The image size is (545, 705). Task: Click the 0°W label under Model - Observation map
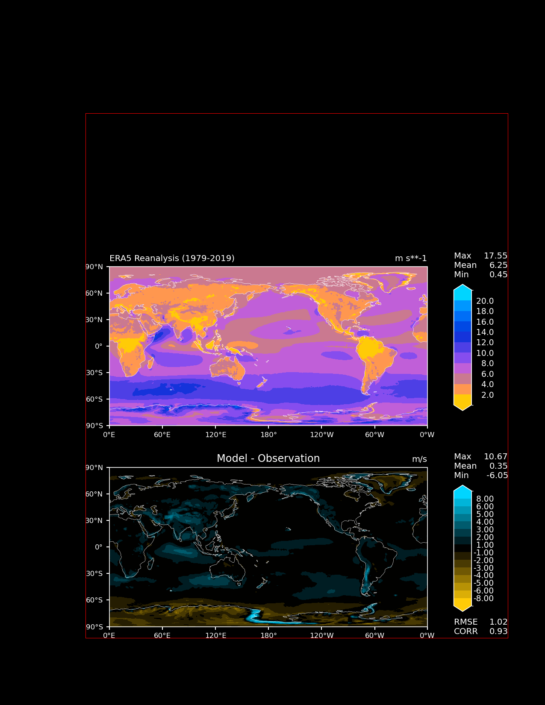(427, 636)
